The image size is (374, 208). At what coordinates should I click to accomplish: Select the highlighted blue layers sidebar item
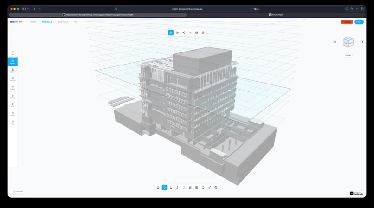(13, 62)
